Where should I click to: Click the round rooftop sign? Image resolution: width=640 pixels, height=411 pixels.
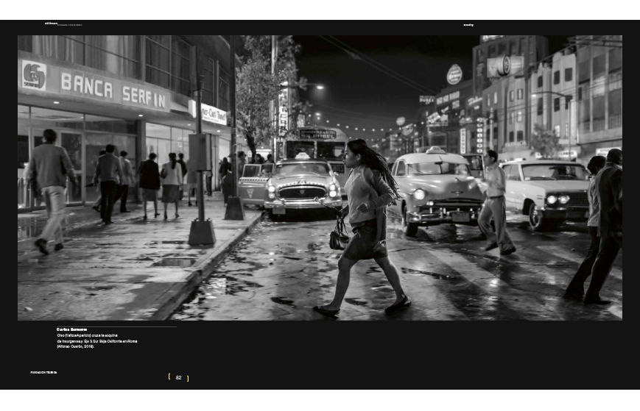click(454, 74)
